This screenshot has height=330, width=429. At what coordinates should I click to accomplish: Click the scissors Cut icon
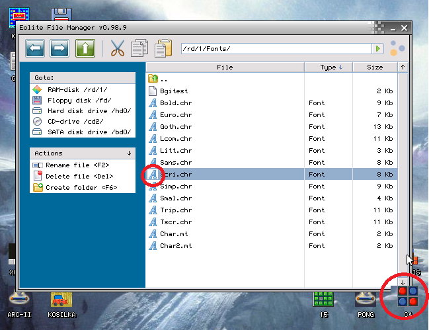pos(117,48)
